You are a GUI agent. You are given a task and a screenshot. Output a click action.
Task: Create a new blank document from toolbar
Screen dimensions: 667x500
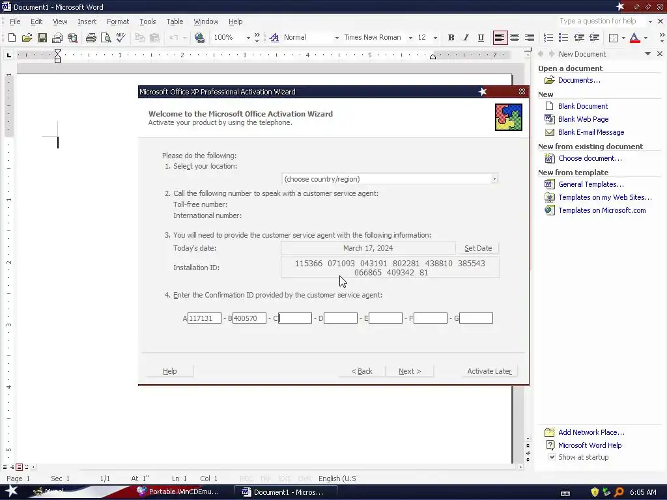point(12,38)
